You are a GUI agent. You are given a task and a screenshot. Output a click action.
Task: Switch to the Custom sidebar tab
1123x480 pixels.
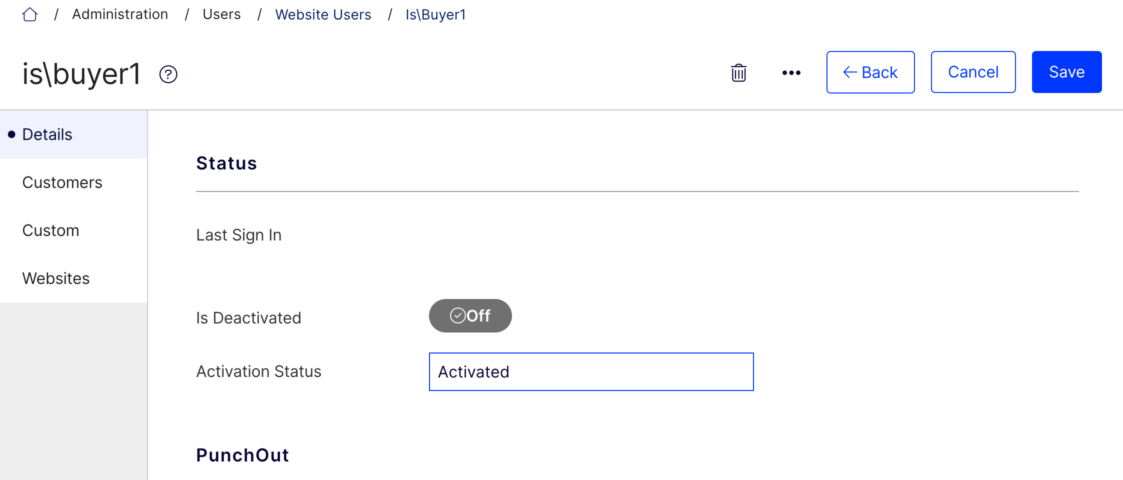[73, 230]
